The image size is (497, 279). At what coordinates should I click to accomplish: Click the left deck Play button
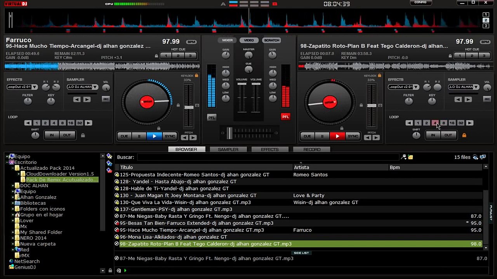(x=154, y=136)
